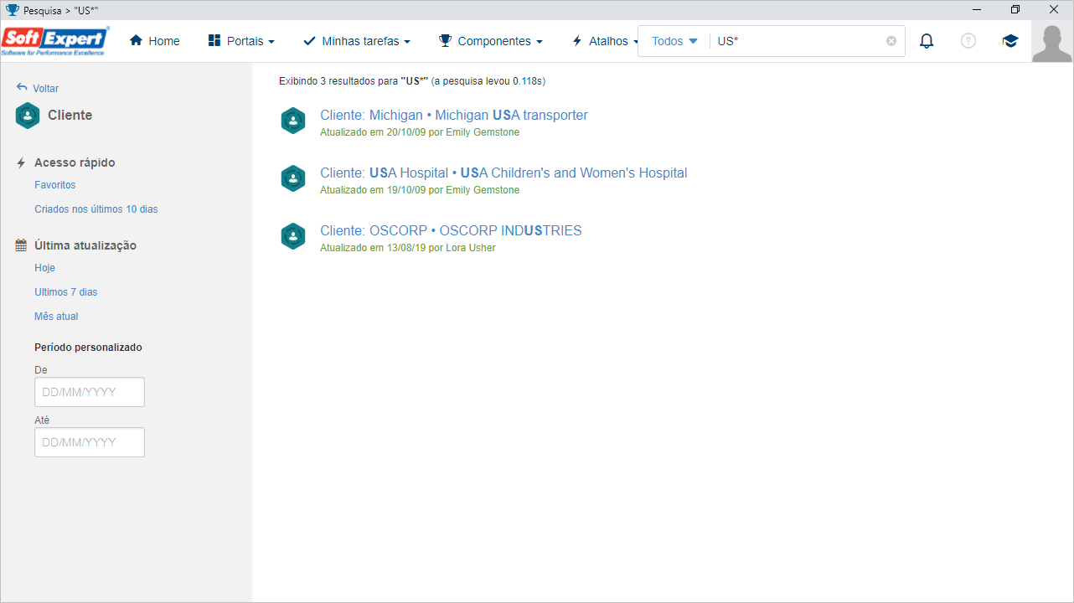The height and width of the screenshot is (603, 1074).
Task: Expand the Minhas tarefas menu
Action: pos(357,41)
